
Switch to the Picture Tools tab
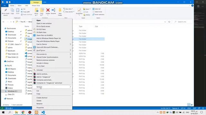point(36,6)
